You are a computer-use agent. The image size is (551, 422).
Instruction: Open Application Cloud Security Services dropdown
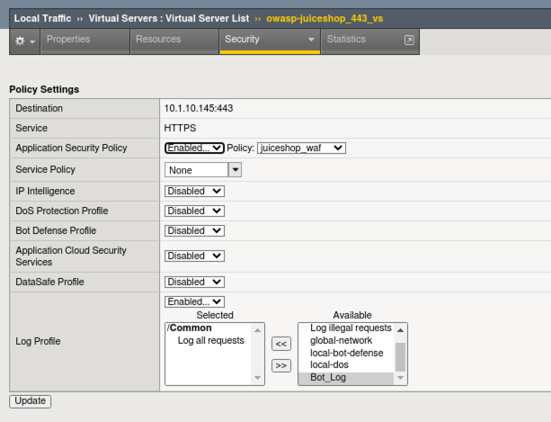194,256
